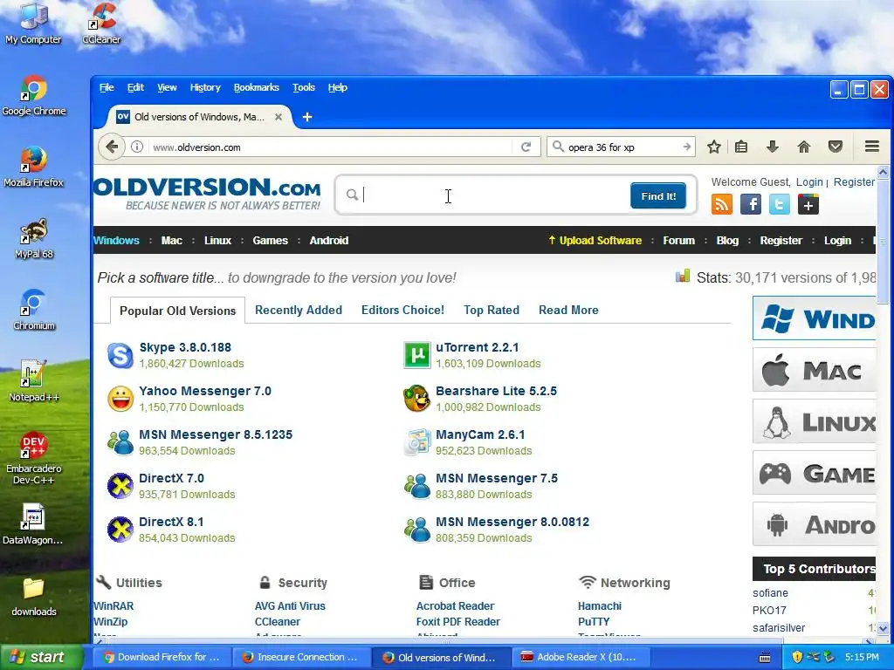Open the History menu
Image resolution: width=894 pixels, height=670 pixels.
click(x=205, y=87)
